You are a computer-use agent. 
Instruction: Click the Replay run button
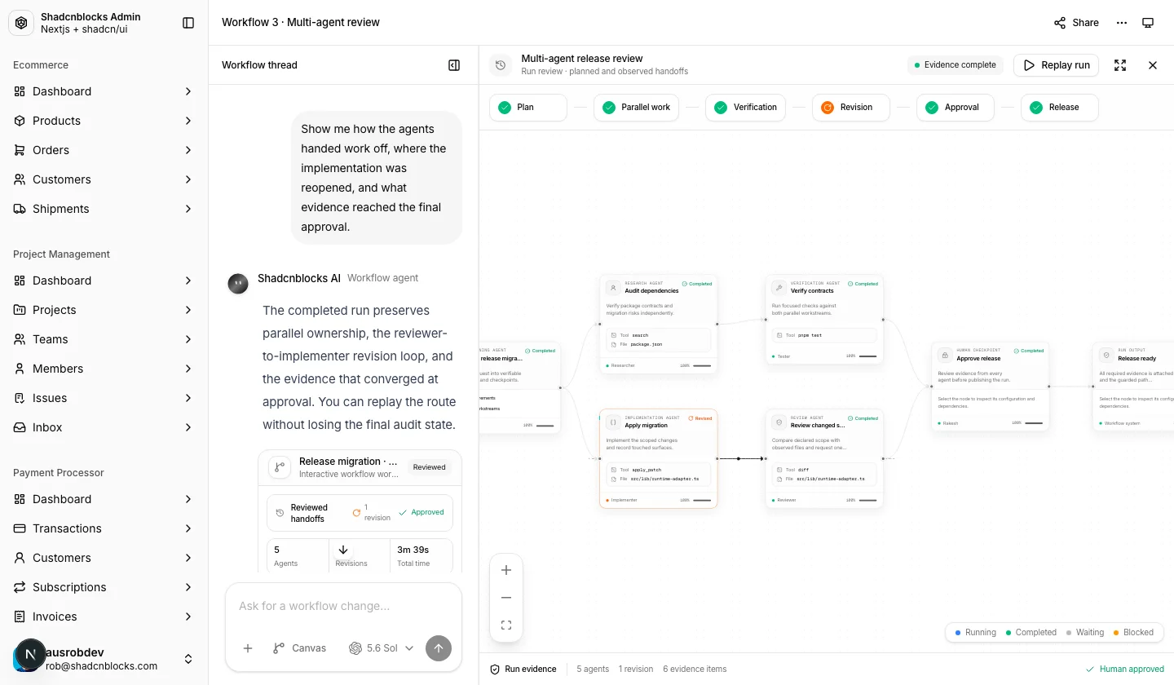(1057, 65)
